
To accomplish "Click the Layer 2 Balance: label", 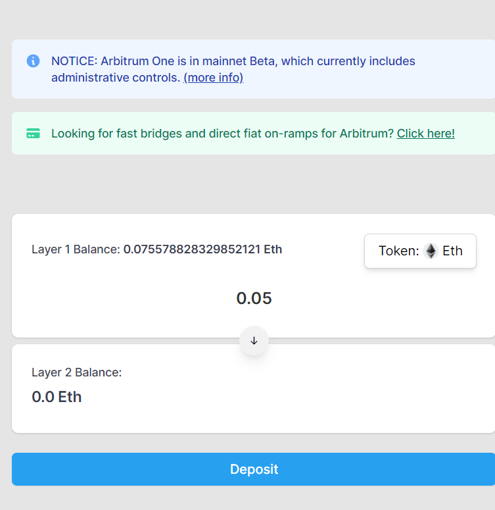I will click(x=77, y=372).
